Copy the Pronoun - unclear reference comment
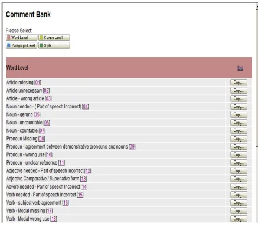 pyautogui.click(x=239, y=163)
